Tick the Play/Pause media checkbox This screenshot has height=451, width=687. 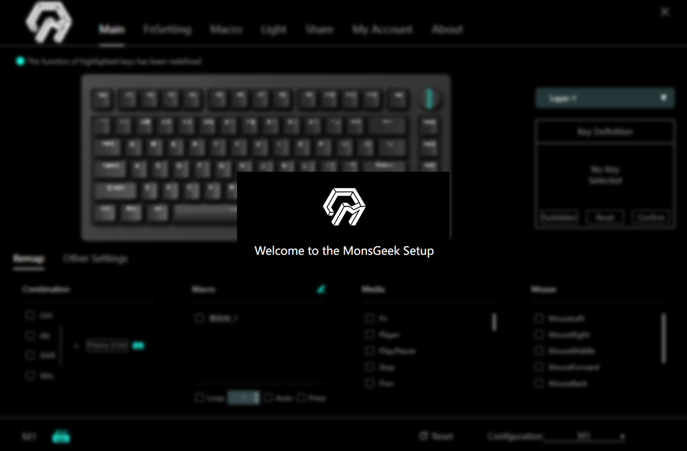point(370,351)
